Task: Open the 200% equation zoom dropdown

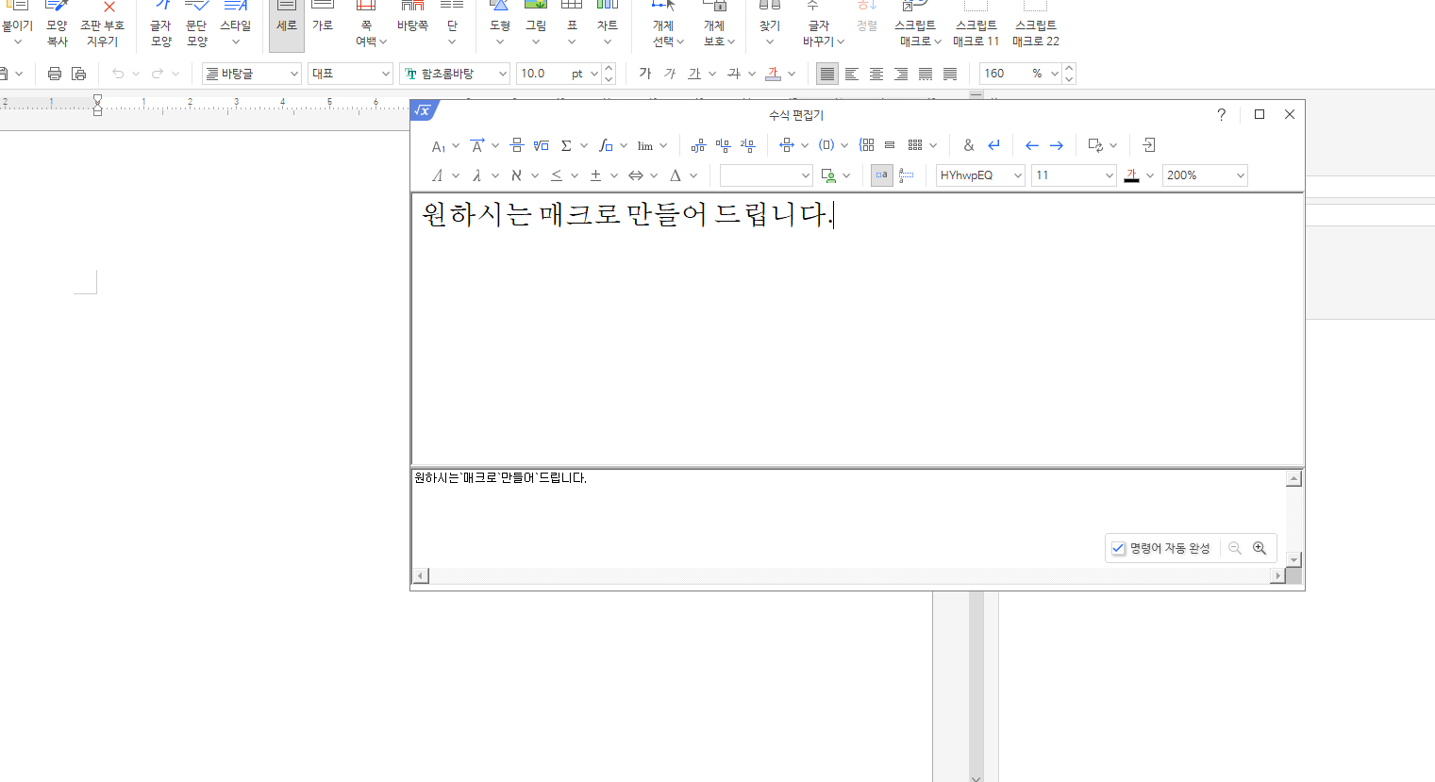Action: tap(1240, 175)
